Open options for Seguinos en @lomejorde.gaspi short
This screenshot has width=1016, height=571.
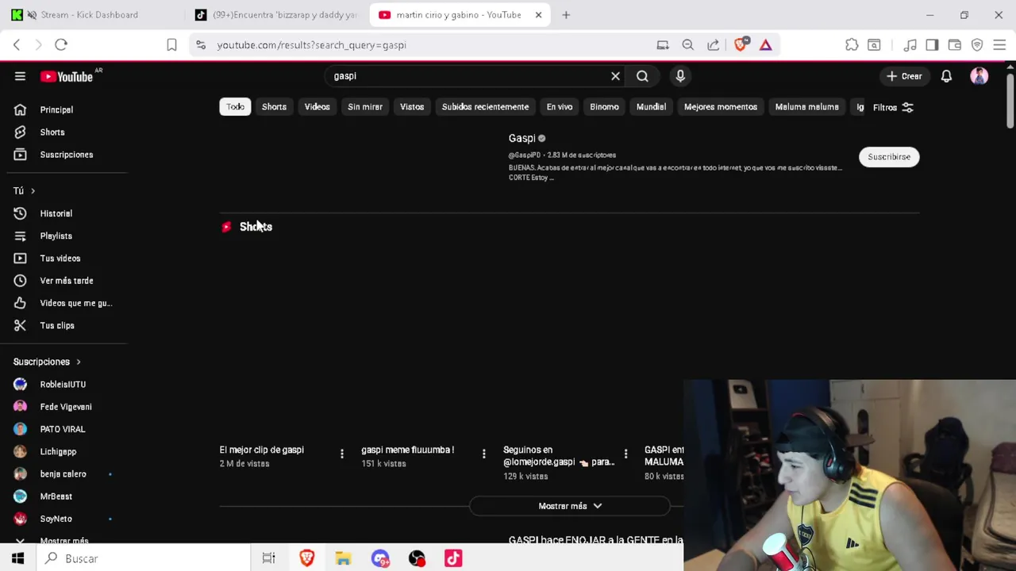[625, 454]
